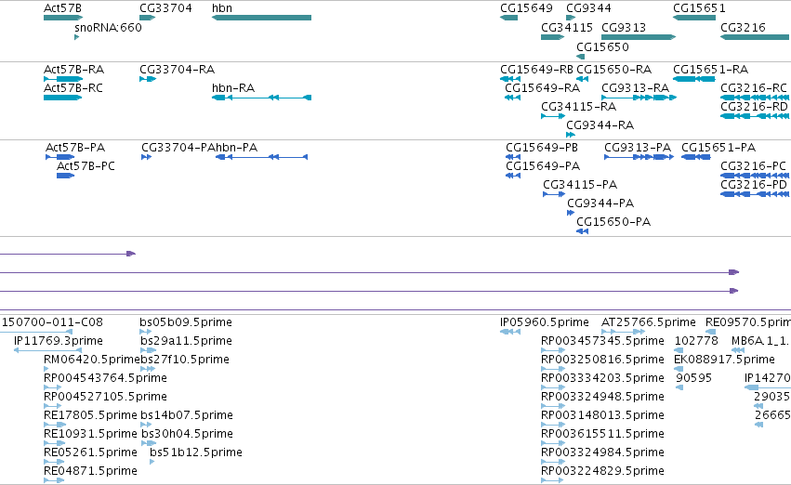The height and width of the screenshot is (485, 791).
Task: Select the CG3216-PD protein feature
Action: click(x=755, y=194)
